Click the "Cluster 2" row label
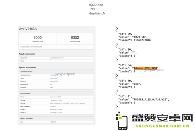The height and width of the screenshot is (131, 195). (x=23, y=113)
